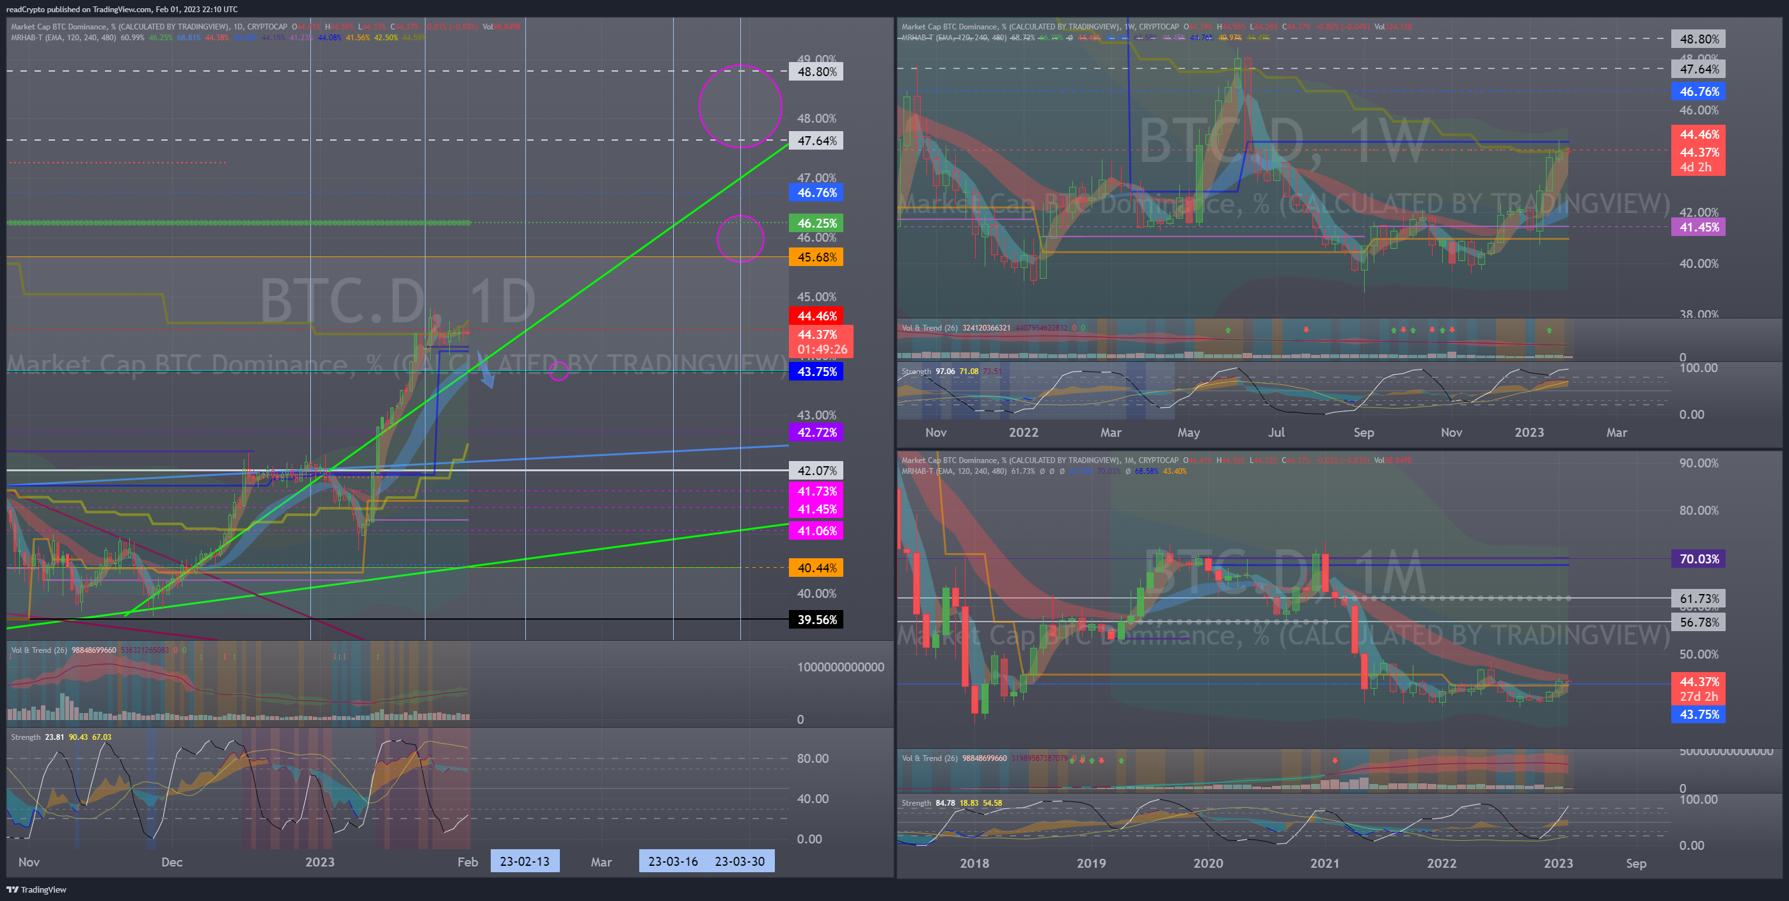This screenshot has width=1789, height=901.
Task: Click the blue 46.76% label on the weekly chart
Action: (1699, 91)
